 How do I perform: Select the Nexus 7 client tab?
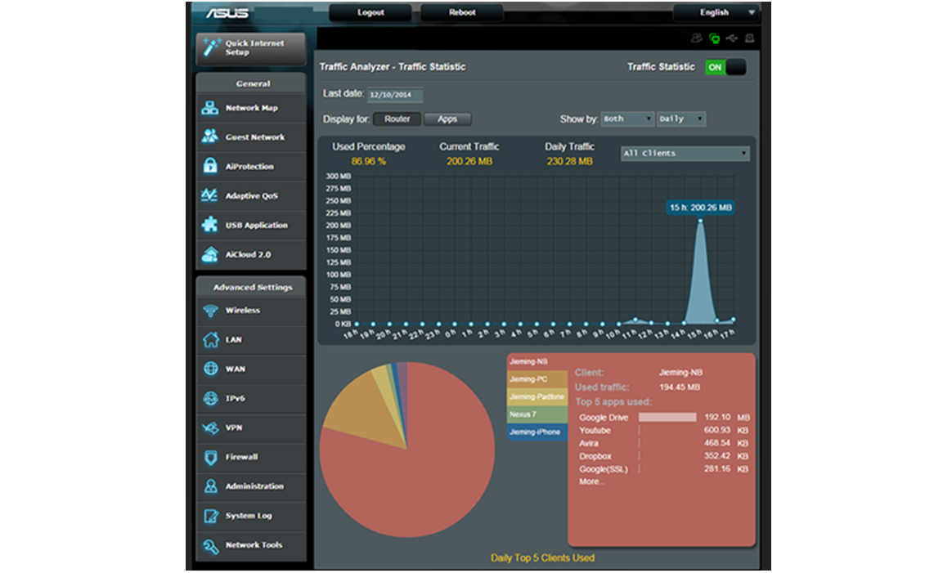(x=537, y=414)
